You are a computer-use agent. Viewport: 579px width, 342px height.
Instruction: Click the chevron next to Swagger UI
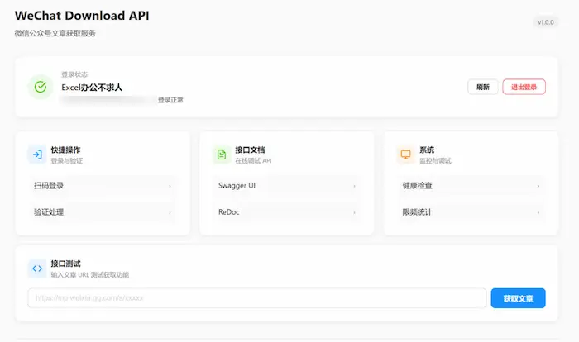355,187
